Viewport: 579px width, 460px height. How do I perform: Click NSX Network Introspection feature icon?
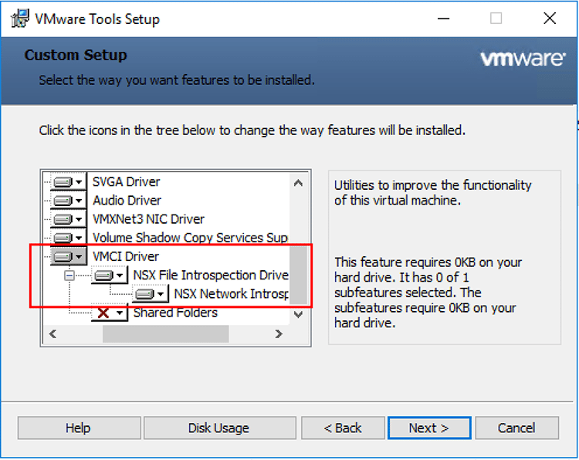(150, 294)
